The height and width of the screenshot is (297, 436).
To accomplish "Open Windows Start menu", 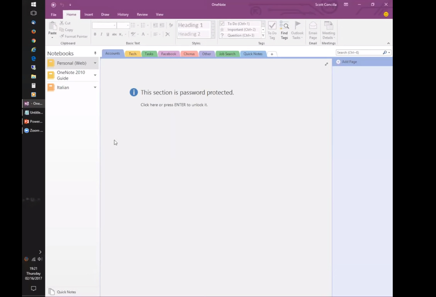I will 33,5.
